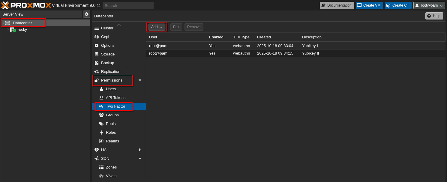Click the Ceph icon in sidebar
The image size is (447, 182).
(x=97, y=37)
